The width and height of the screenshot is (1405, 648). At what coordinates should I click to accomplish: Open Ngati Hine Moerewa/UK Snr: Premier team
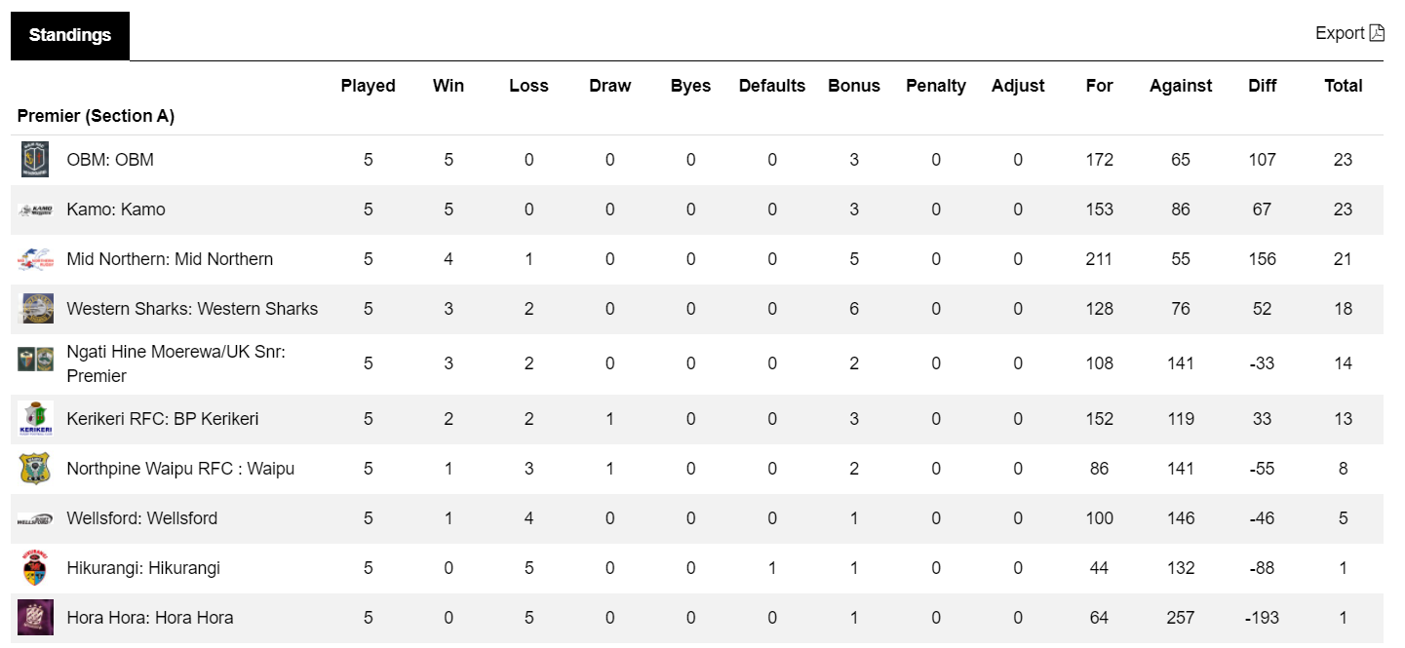click(x=176, y=363)
